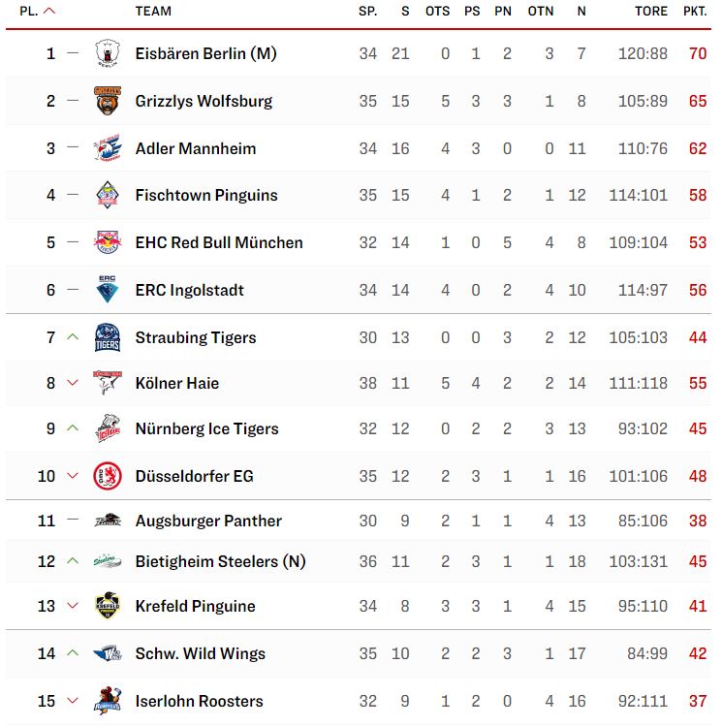The height and width of the screenshot is (727, 722).
Task: Click the Fischtown Pinguins diamond logo
Action: click(x=108, y=195)
